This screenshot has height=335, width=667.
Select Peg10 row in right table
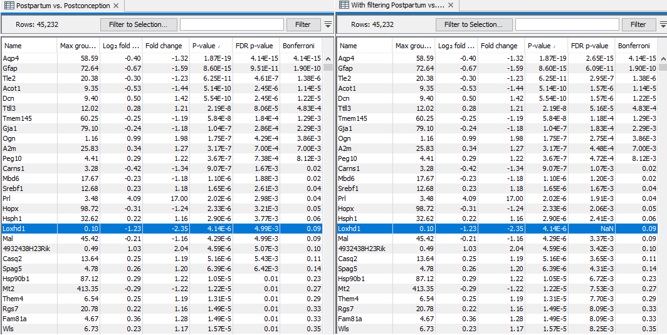coord(497,158)
